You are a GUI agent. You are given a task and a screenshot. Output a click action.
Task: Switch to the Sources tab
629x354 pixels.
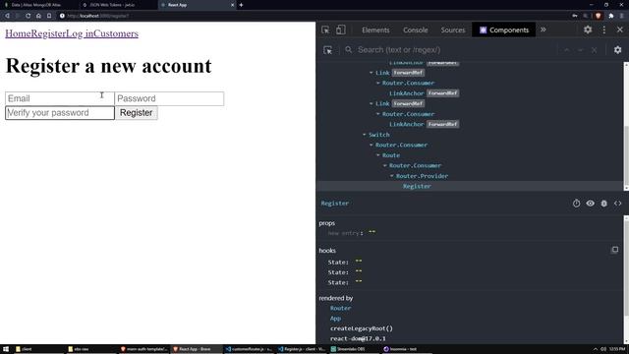(x=453, y=30)
